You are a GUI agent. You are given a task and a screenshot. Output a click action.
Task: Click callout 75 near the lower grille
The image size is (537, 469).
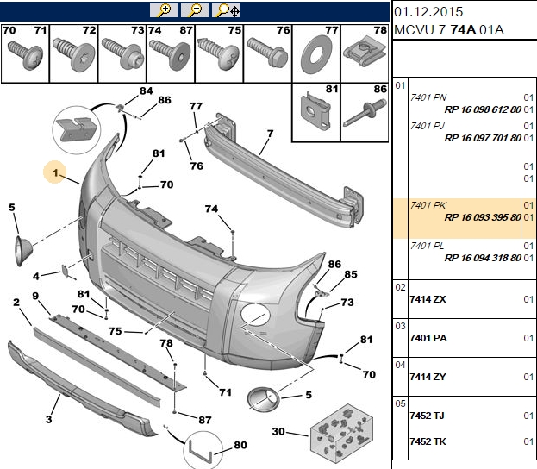[116, 331]
